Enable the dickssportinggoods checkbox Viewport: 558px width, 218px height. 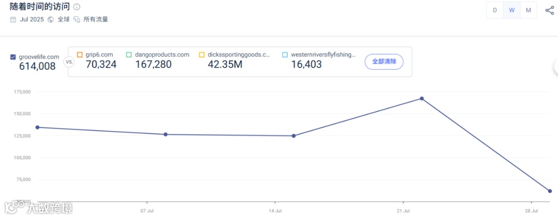pyautogui.click(x=202, y=55)
